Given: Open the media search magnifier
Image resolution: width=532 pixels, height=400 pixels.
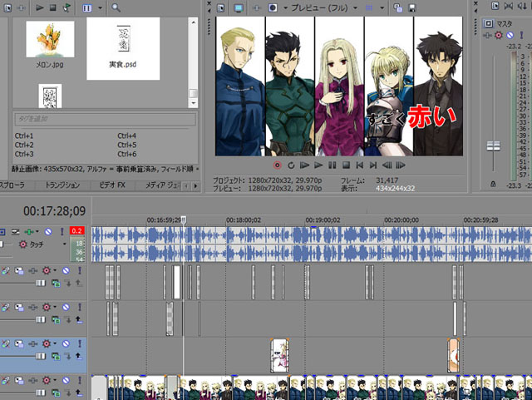Looking at the screenshot, I should point(116,7).
